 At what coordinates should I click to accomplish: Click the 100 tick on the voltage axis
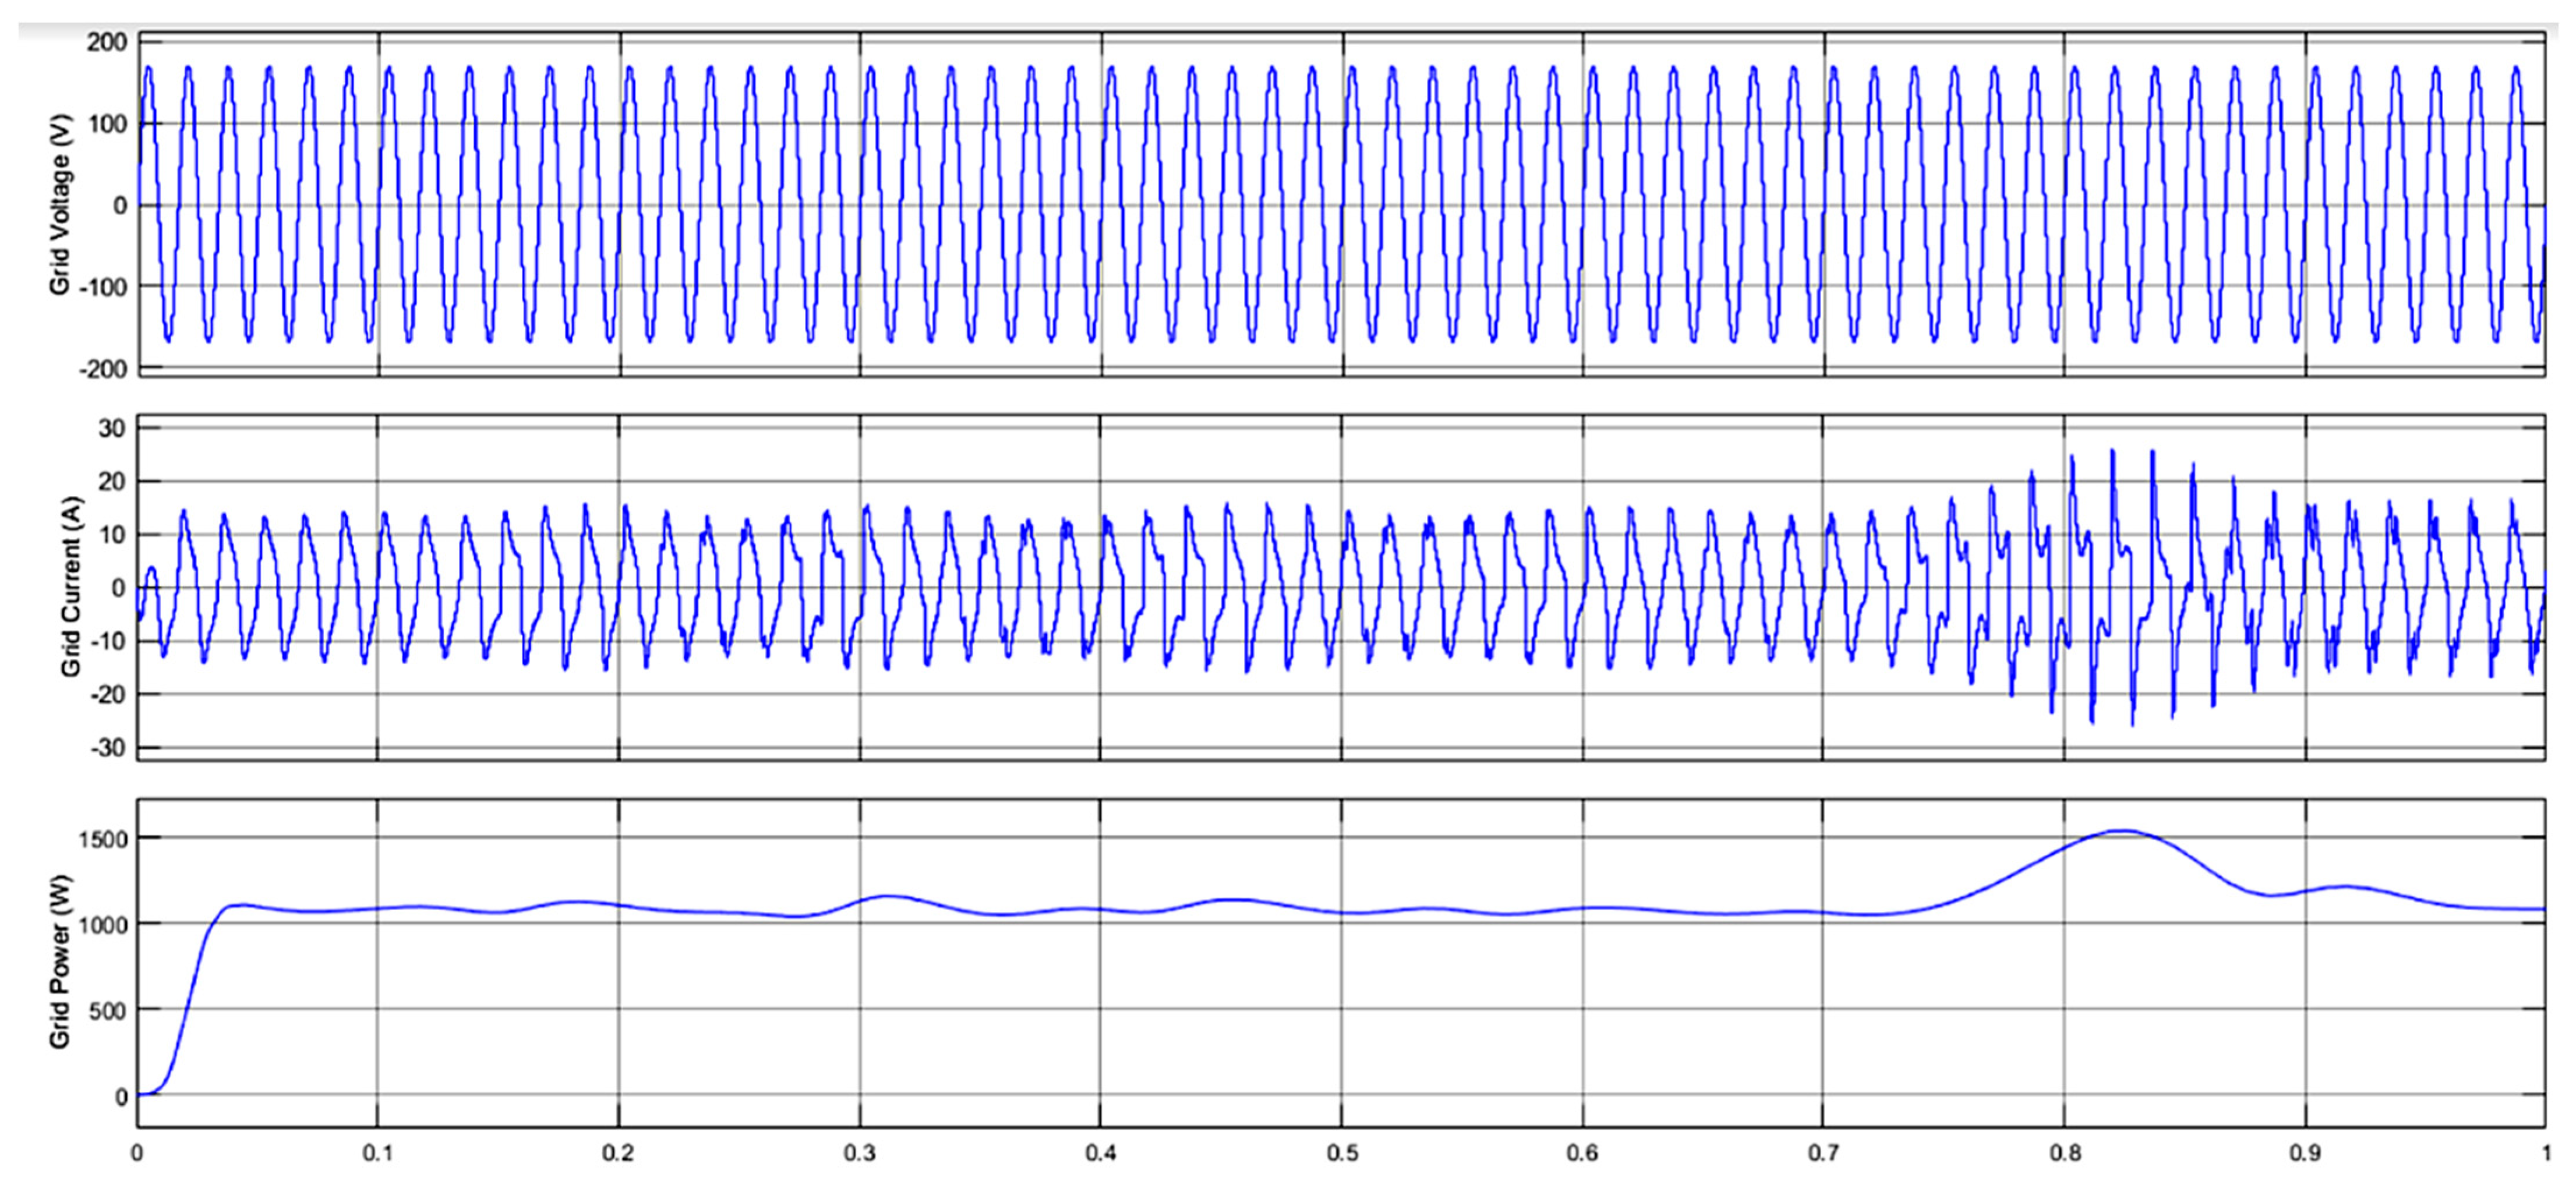[x=107, y=124]
